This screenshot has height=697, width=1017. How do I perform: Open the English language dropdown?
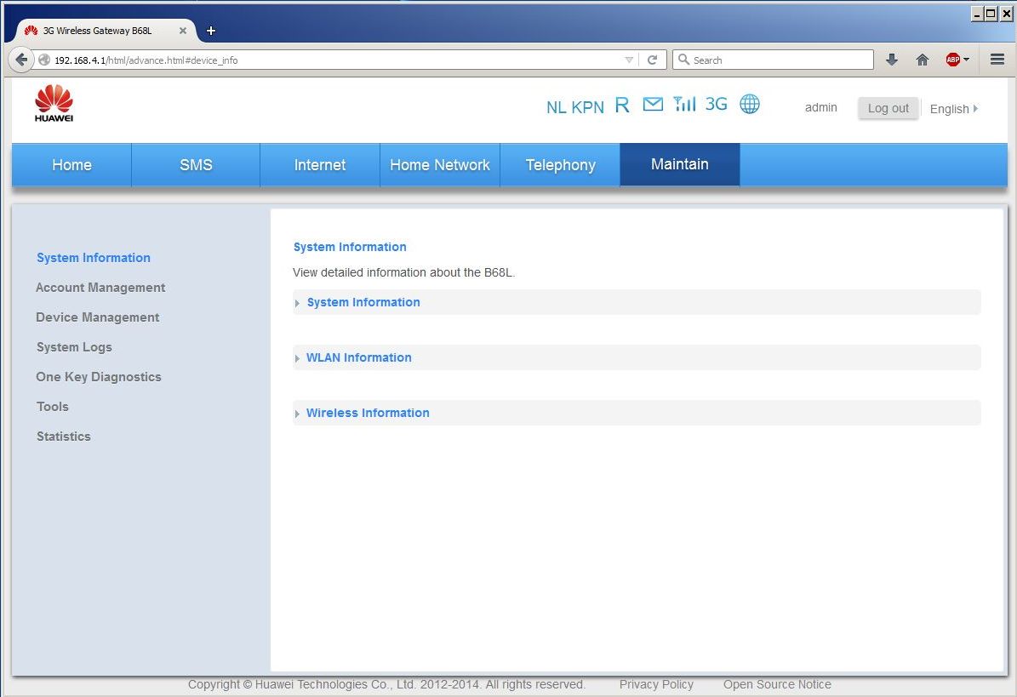[x=953, y=109]
